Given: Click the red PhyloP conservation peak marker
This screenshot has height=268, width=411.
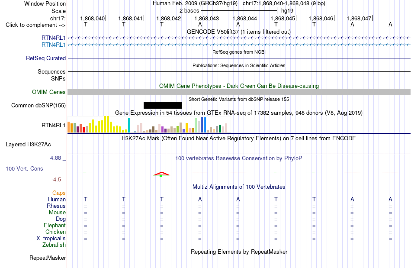Looking at the screenshot, I should pyautogui.click(x=162, y=174).
